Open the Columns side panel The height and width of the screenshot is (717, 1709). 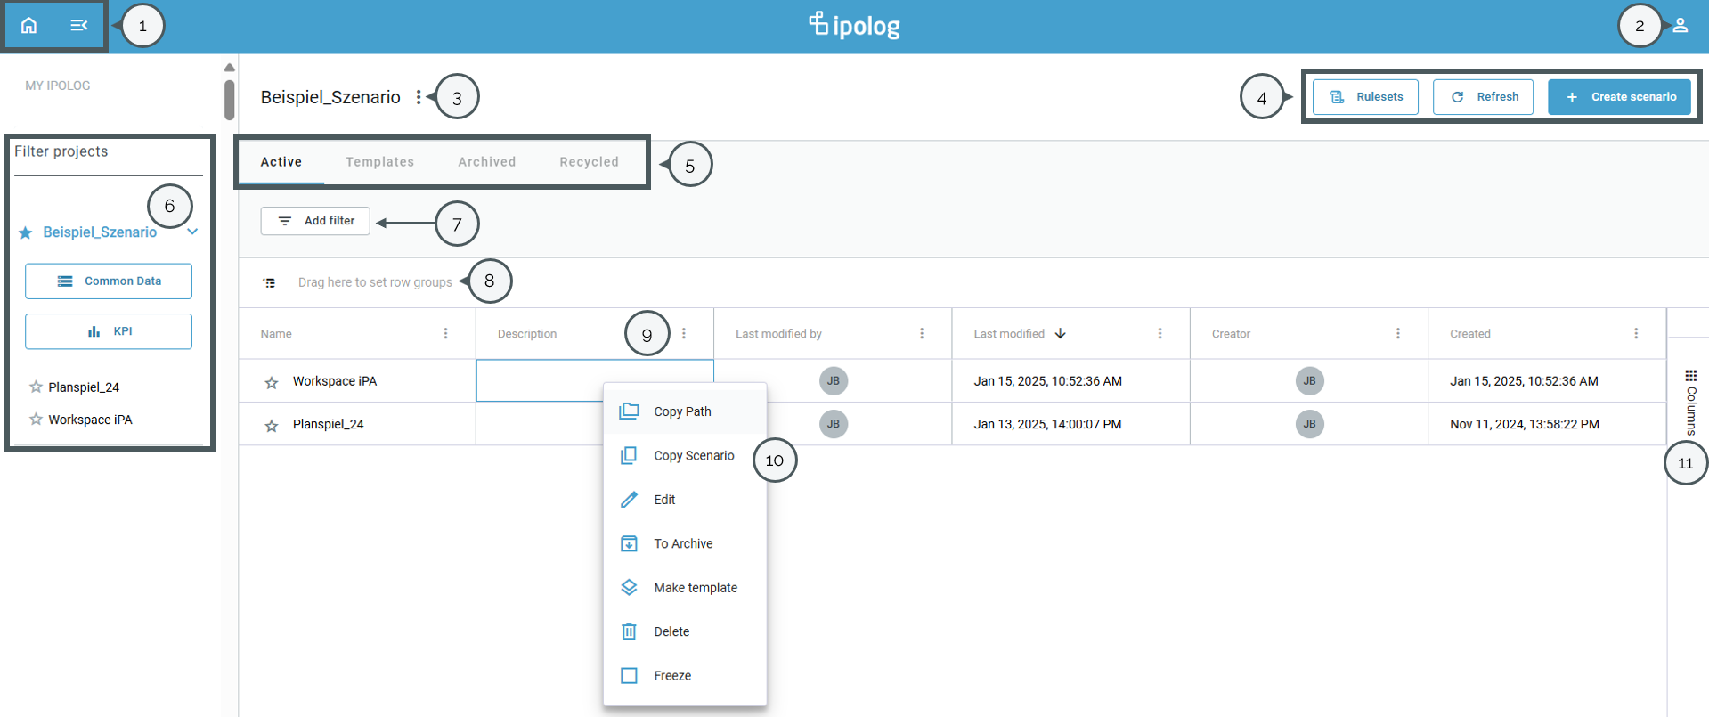point(1690,401)
